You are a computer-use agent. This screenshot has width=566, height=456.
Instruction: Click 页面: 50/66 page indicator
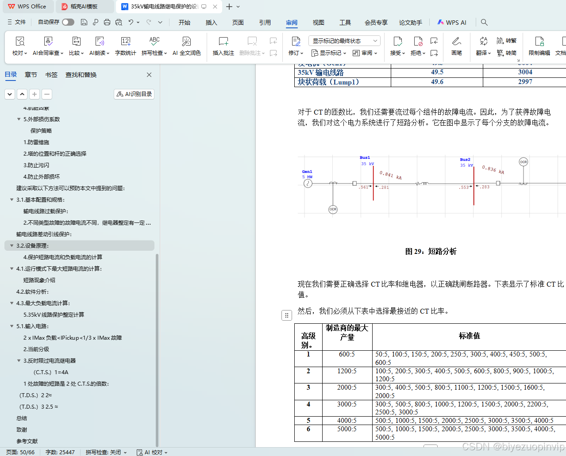pyautogui.click(x=20, y=452)
